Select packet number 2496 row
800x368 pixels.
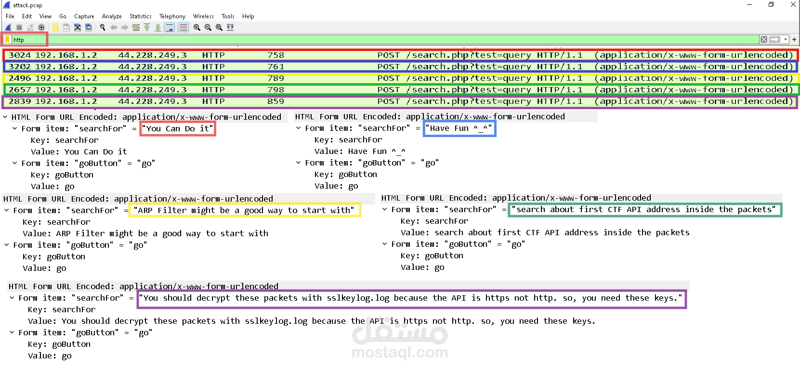click(x=400, y=78)
